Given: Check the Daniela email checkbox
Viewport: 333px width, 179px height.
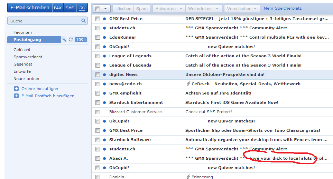Looking at the screenshot, I should [98, 177].
